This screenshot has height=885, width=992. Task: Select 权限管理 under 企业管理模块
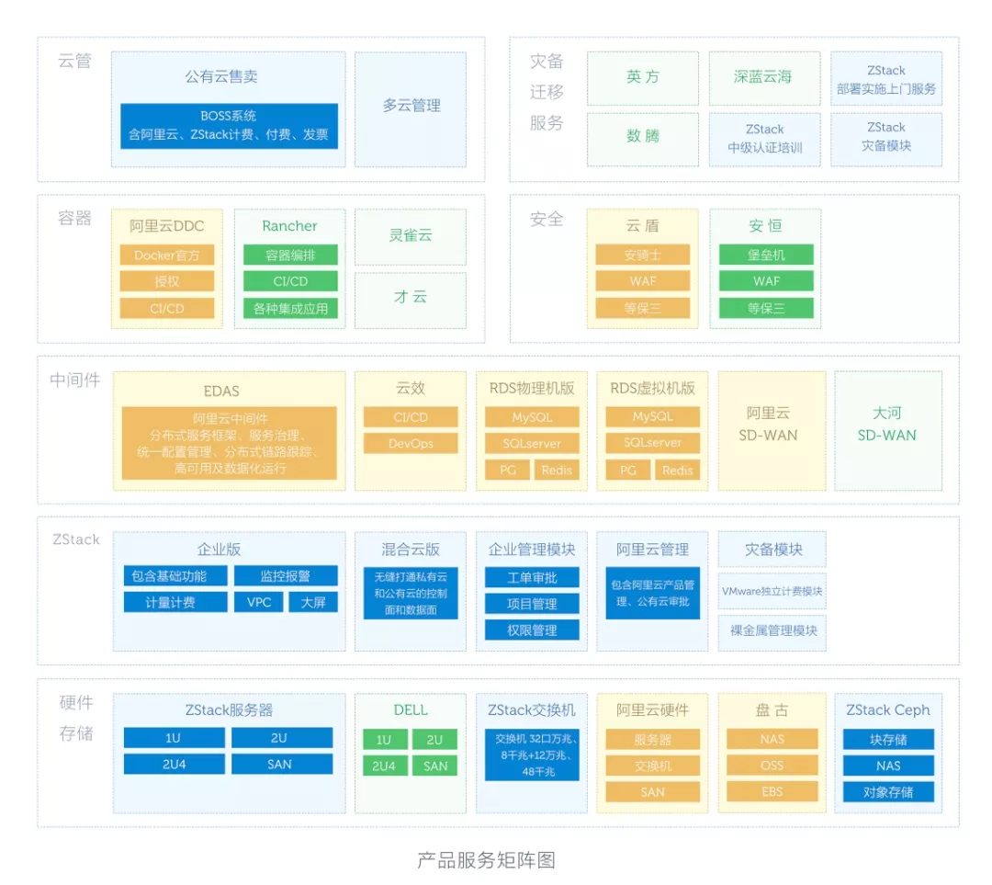click(532, 630)
